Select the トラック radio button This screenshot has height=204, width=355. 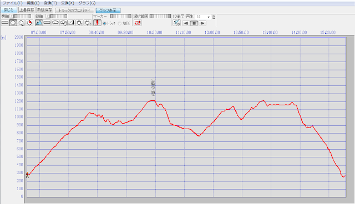tap(104, 23)
